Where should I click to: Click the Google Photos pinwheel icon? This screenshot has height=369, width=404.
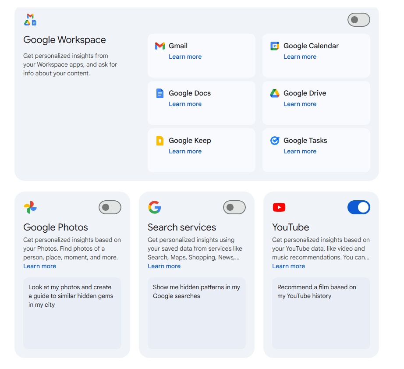tap(30, 207)
